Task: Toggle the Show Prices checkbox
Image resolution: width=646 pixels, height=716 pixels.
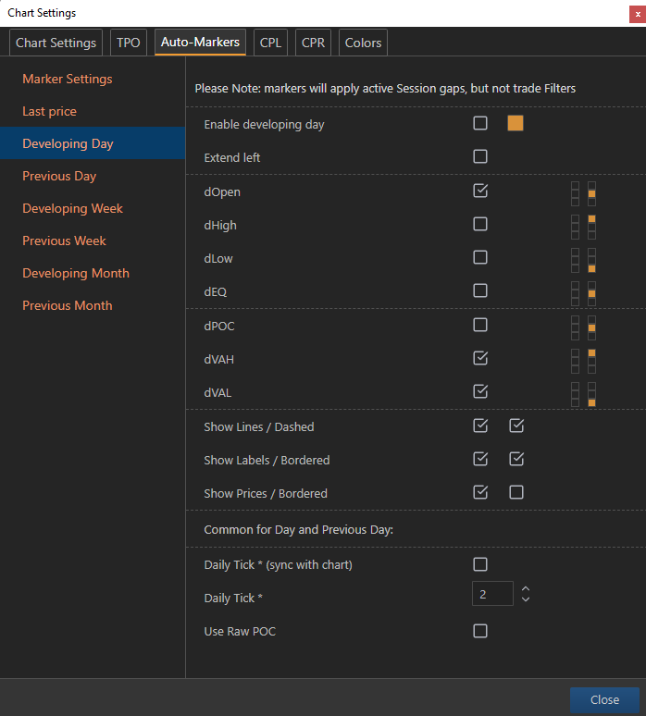Action: [480, 493]
